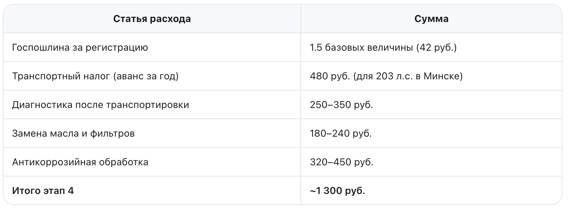
Task: Click the bold "Итого этап 4" cell
Action: pos(43,191)
